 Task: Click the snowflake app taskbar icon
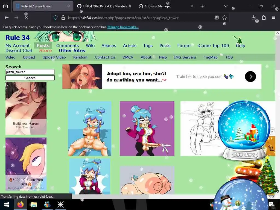coord(60,205)
